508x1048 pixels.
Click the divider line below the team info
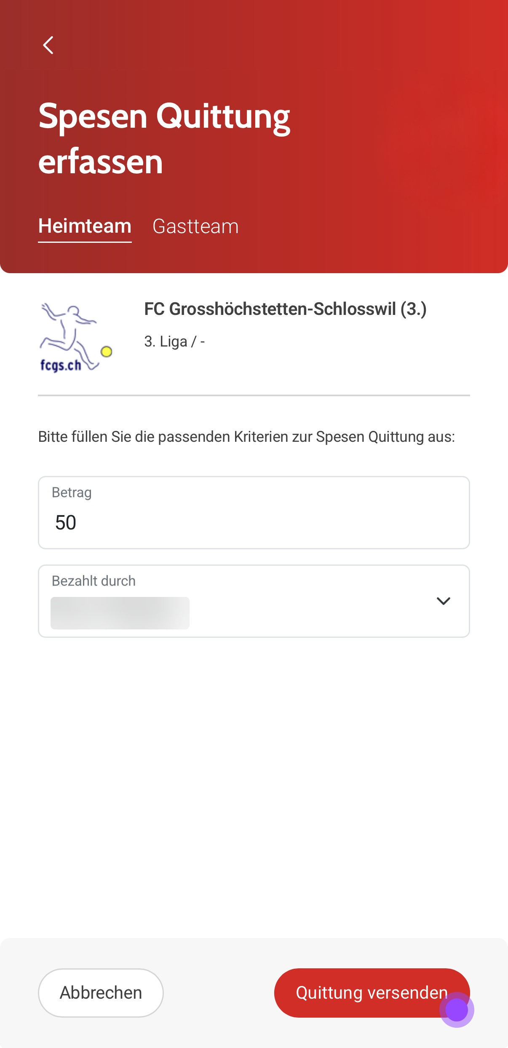(x=254, y=395)
